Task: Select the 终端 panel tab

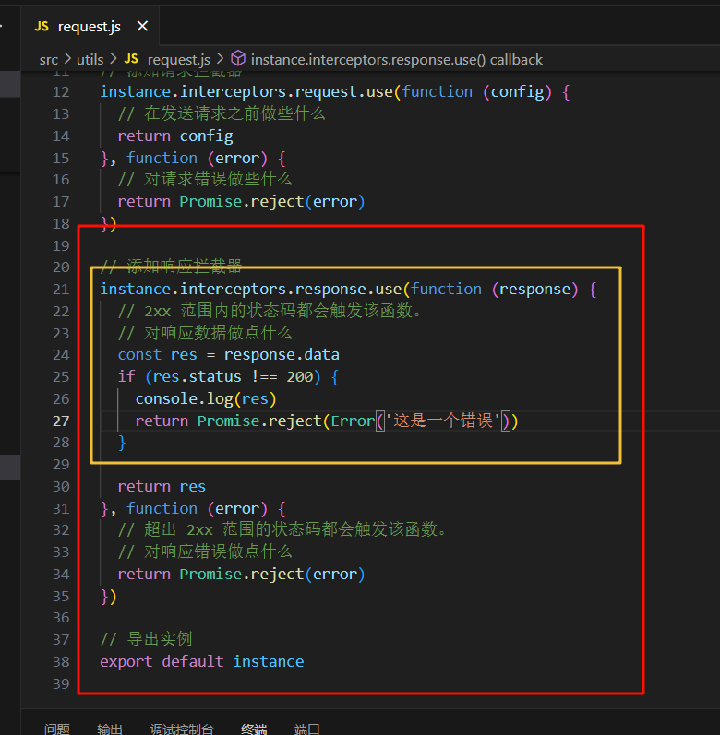Action: (254, 729)
